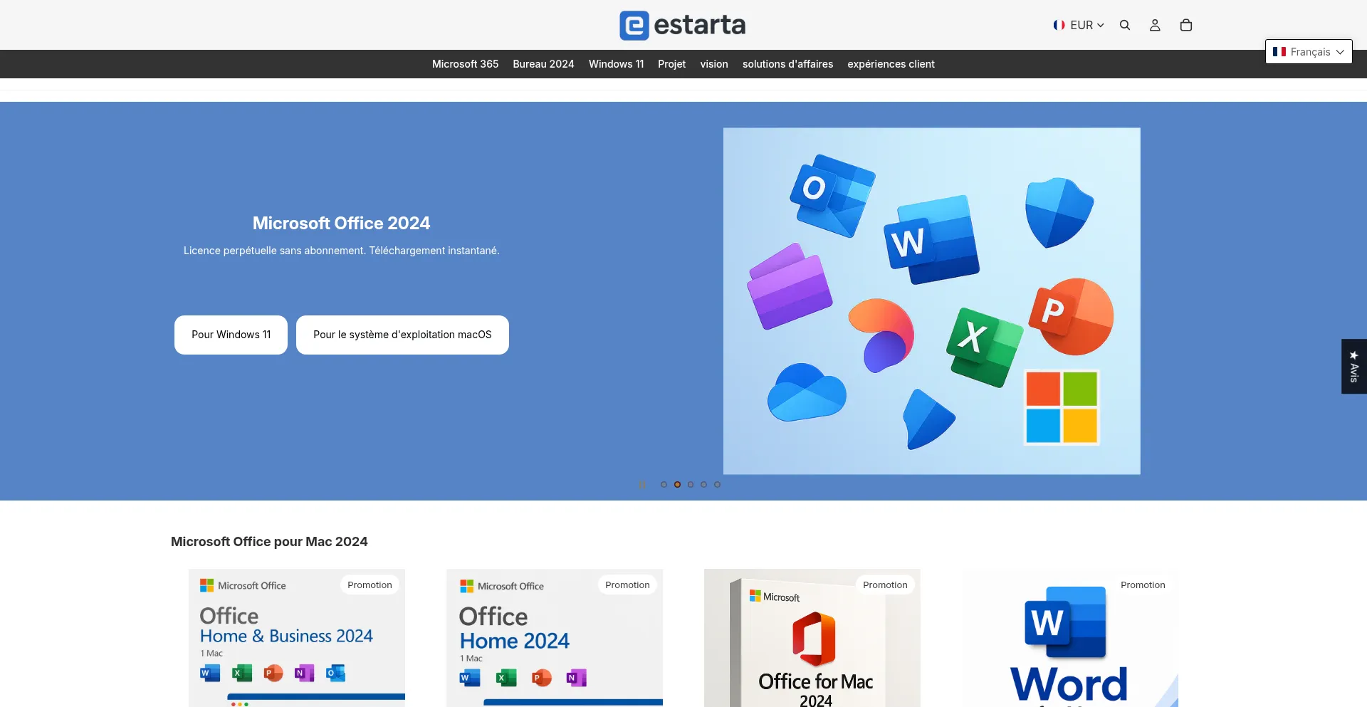Open the Word product image
The image size is (1367, 707).
1070,638
